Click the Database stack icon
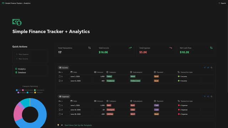This screenshot has height=128, width=228. [x=16, y=73]
